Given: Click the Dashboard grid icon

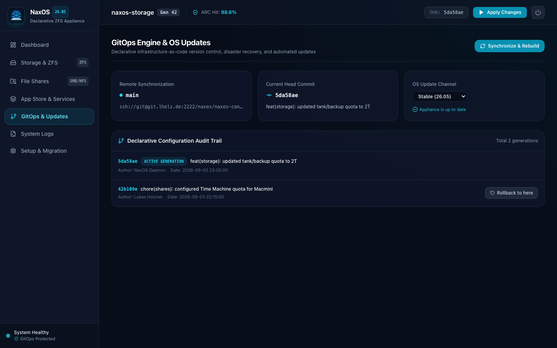Looking at the screenshot, I should [13, 45].
